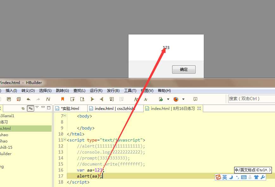Select the css3lianxi1 project tree item
Screen dimensions: 275x187
[7, 116]
